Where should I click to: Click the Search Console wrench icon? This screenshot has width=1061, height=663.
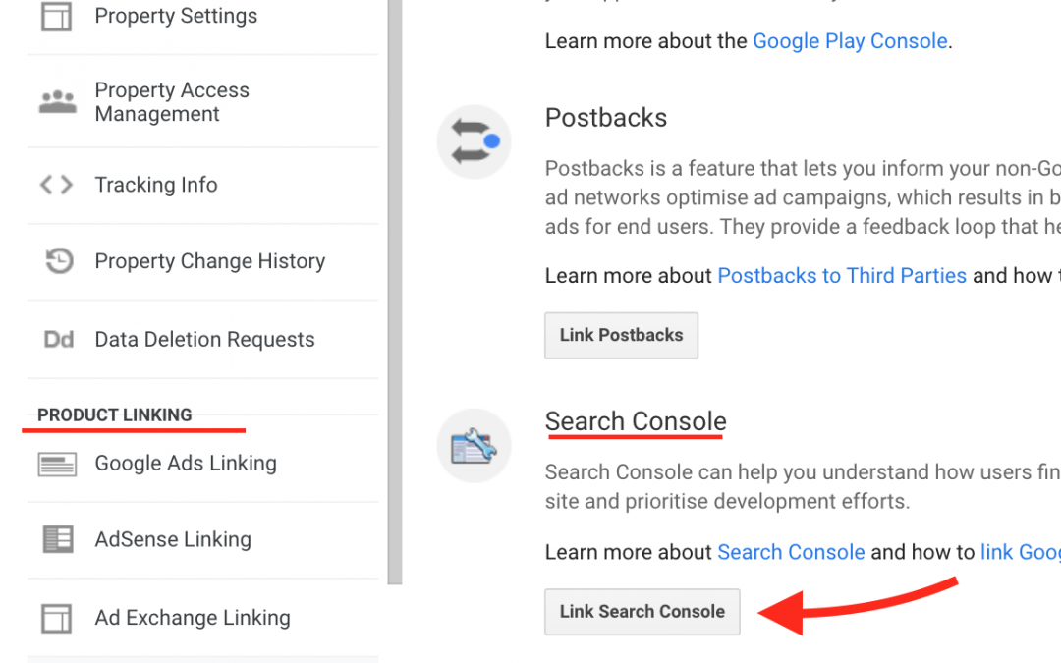pos(474,446)
